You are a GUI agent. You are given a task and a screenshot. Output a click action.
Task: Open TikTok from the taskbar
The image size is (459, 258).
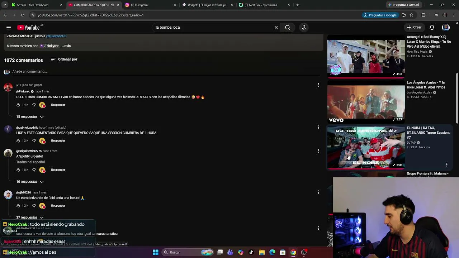[x=251, y=252]
